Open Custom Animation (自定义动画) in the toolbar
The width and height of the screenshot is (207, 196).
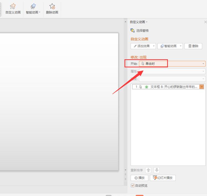[13, 9]
